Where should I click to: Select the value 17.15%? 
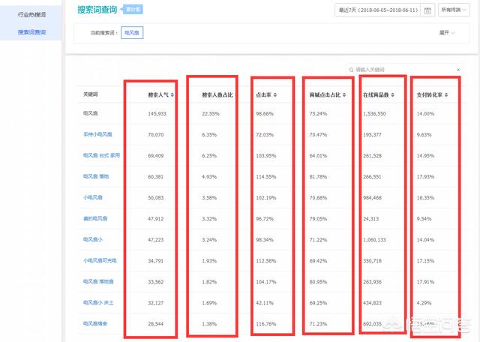click(425, 261)
